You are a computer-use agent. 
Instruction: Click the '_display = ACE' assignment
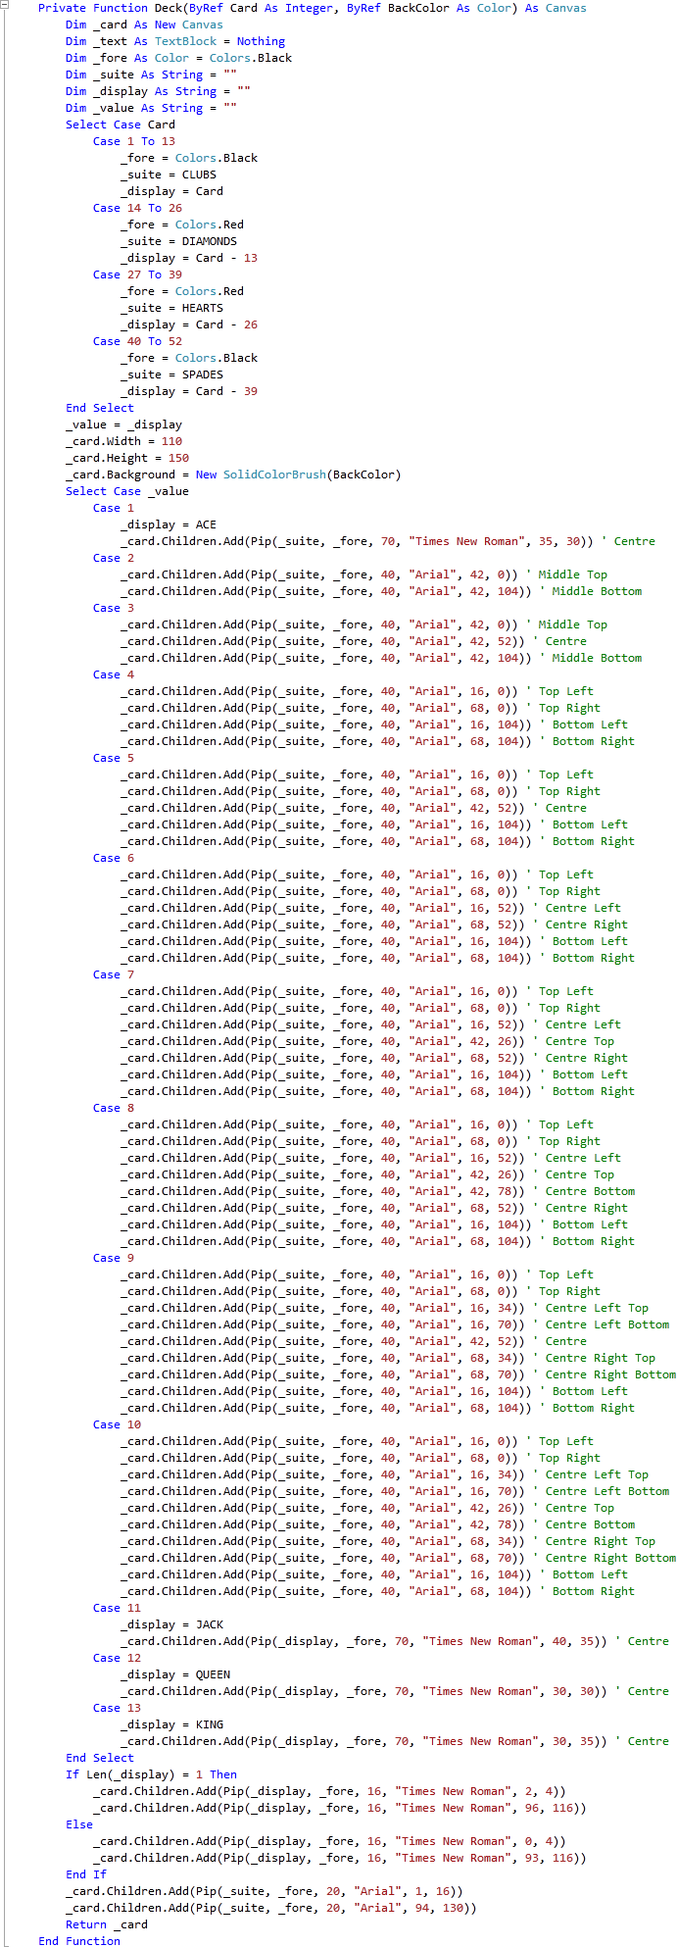169,524
